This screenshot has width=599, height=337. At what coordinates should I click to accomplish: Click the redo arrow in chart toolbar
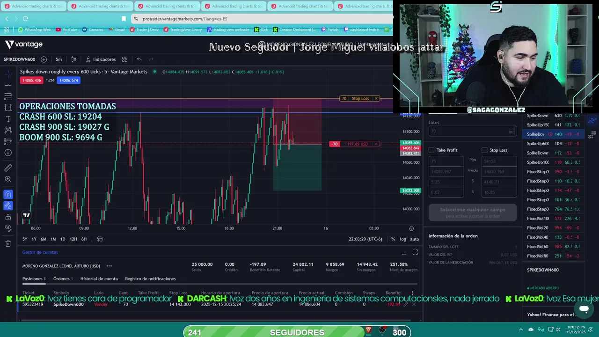pos(151,59)
